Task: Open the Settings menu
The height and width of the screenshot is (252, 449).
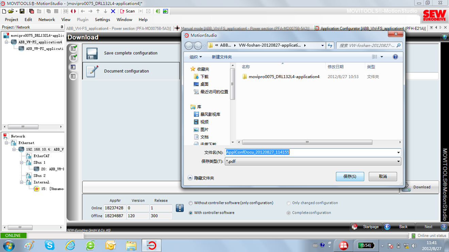Action: click(x=102, y=20)
